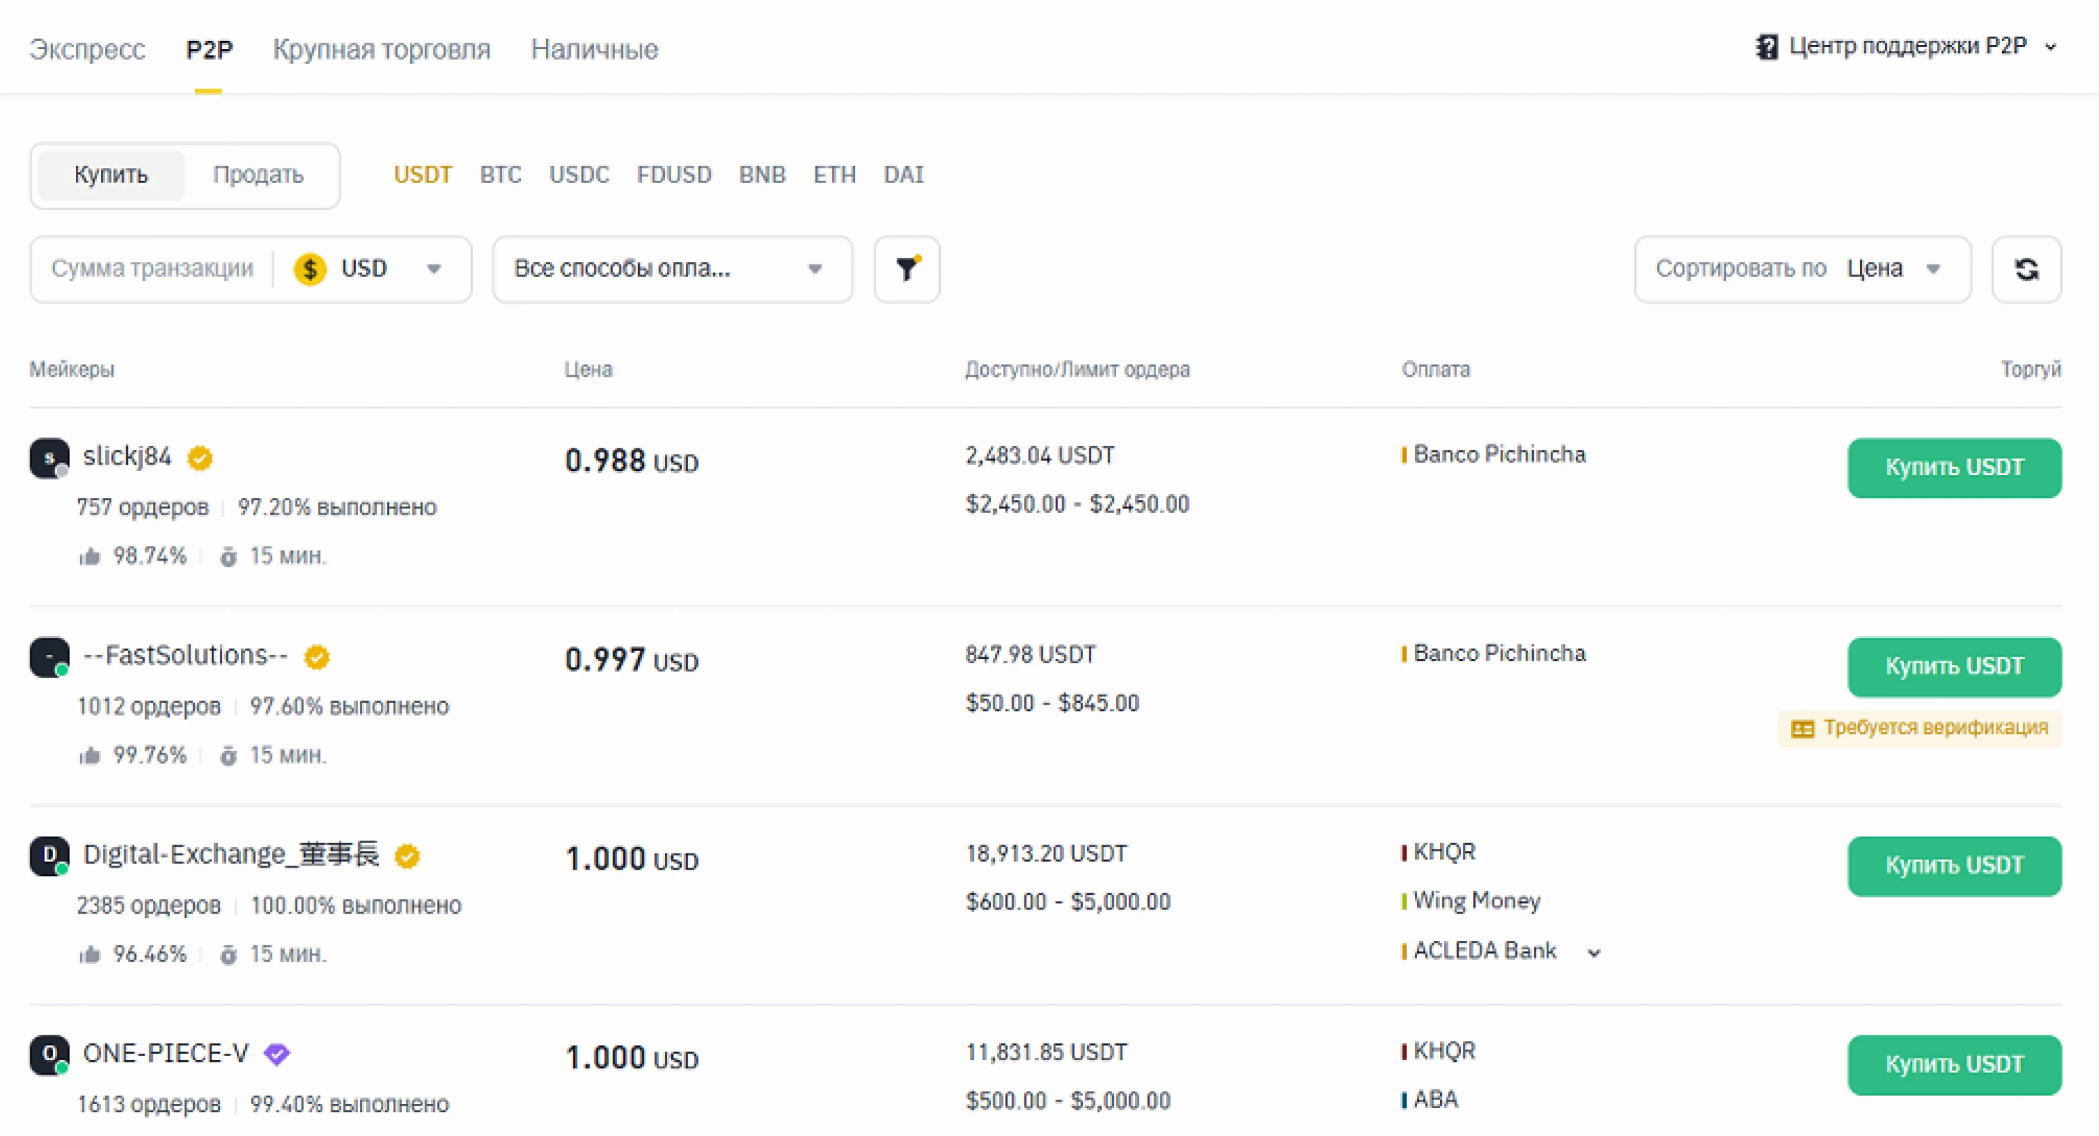The height and width of the screenshot is (1136, 2099).
Task: Click ONE-PIECE-V purple diamond badge
Action: (277, 1054)
